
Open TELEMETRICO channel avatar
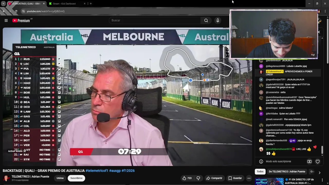[x=6, y=178]
